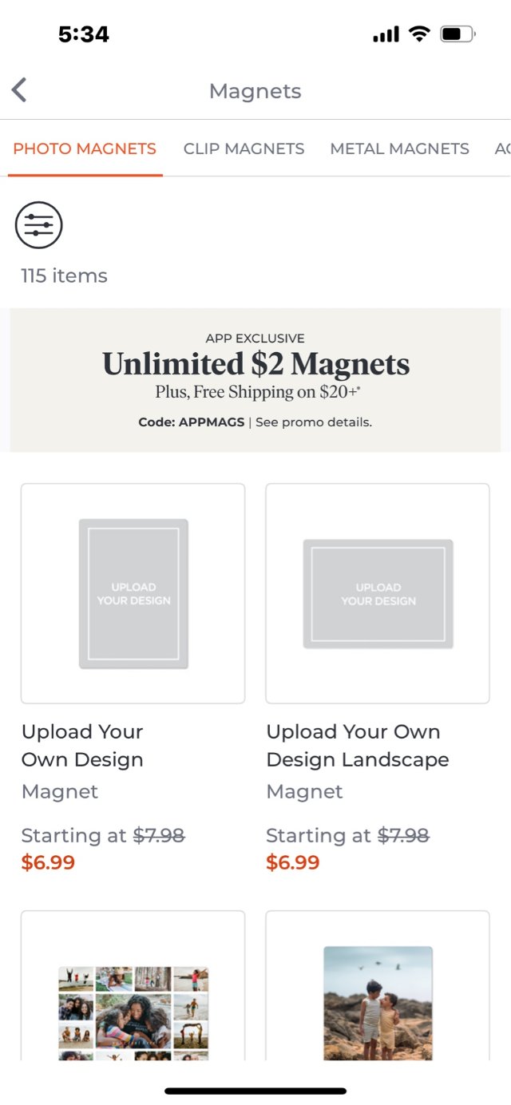
Task: Tap the back arrow icon
Action: click(x=20, y=90)
